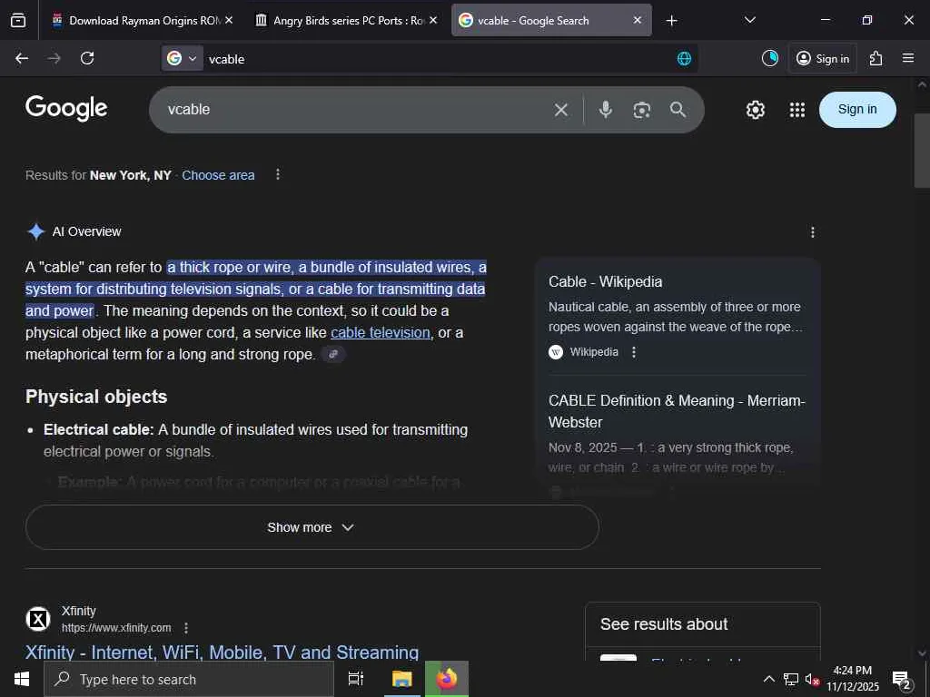Open the extensions puzzle icon
This screenshot has height=697, width=930.
(876, 58)
